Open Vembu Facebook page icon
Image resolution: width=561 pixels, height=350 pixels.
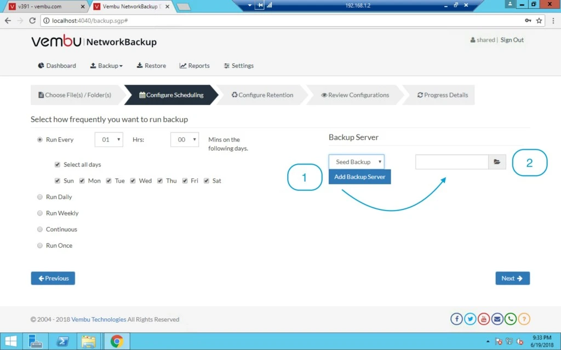(456, 319)
